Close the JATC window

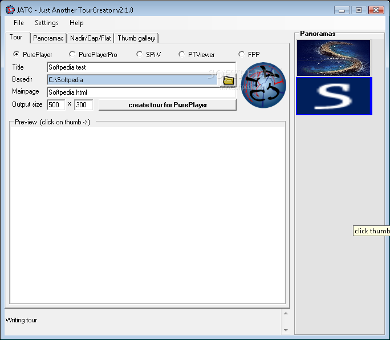click(x=376, y=10)
